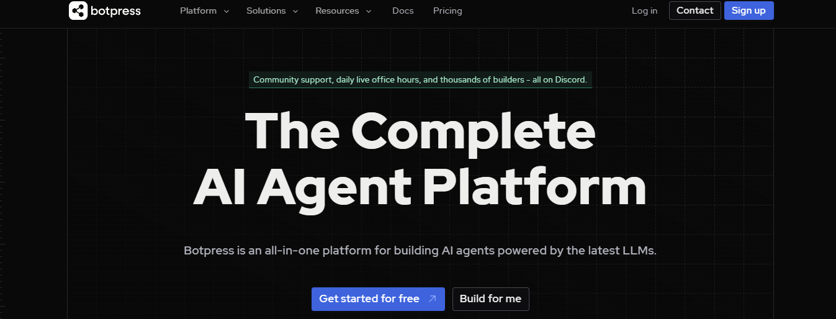Viewport: 836px width, 319px height.
Task: Click the Build for me button
Action: [490, 299]
